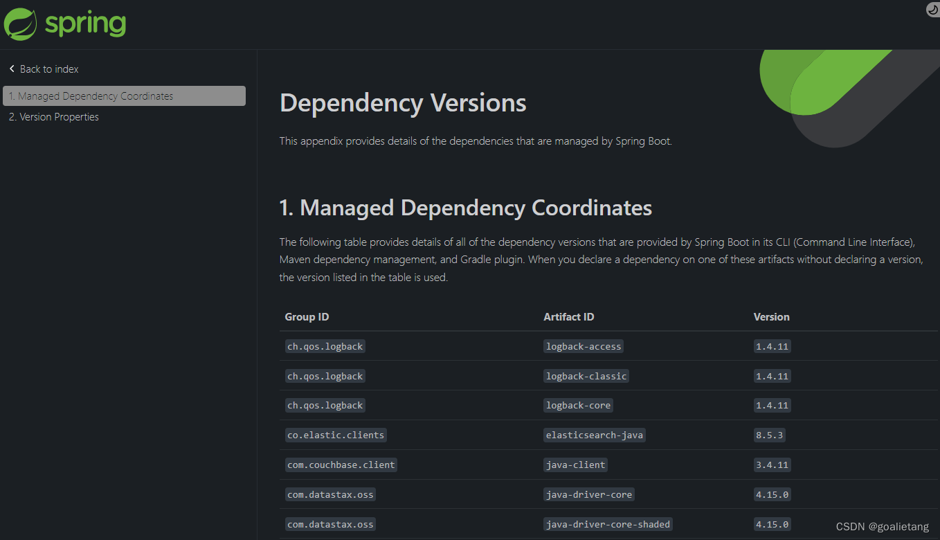Click the appendix introduction sentence

(476, 141)
